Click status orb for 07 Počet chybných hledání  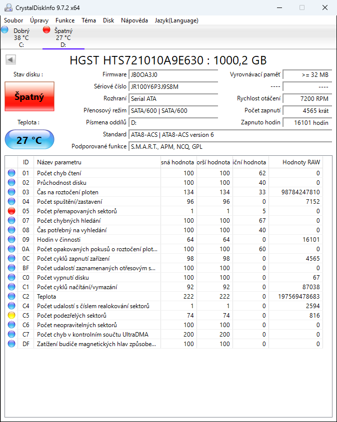[11, 220]
